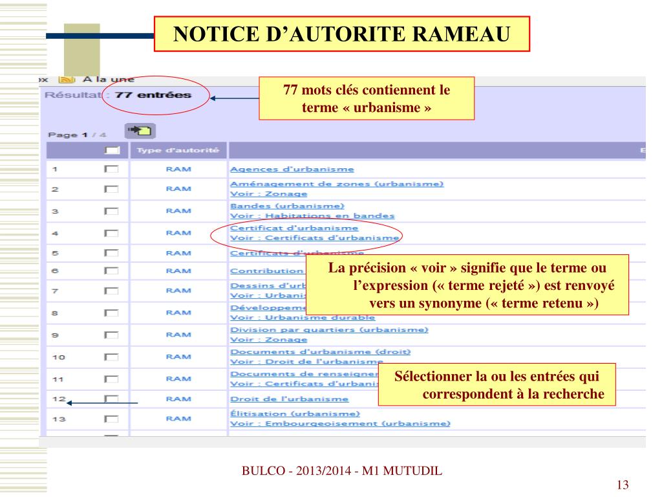662x497 pixels.
Task: Open the 'Droit de l'urbanisme' link in row 12
Action: 290,399
